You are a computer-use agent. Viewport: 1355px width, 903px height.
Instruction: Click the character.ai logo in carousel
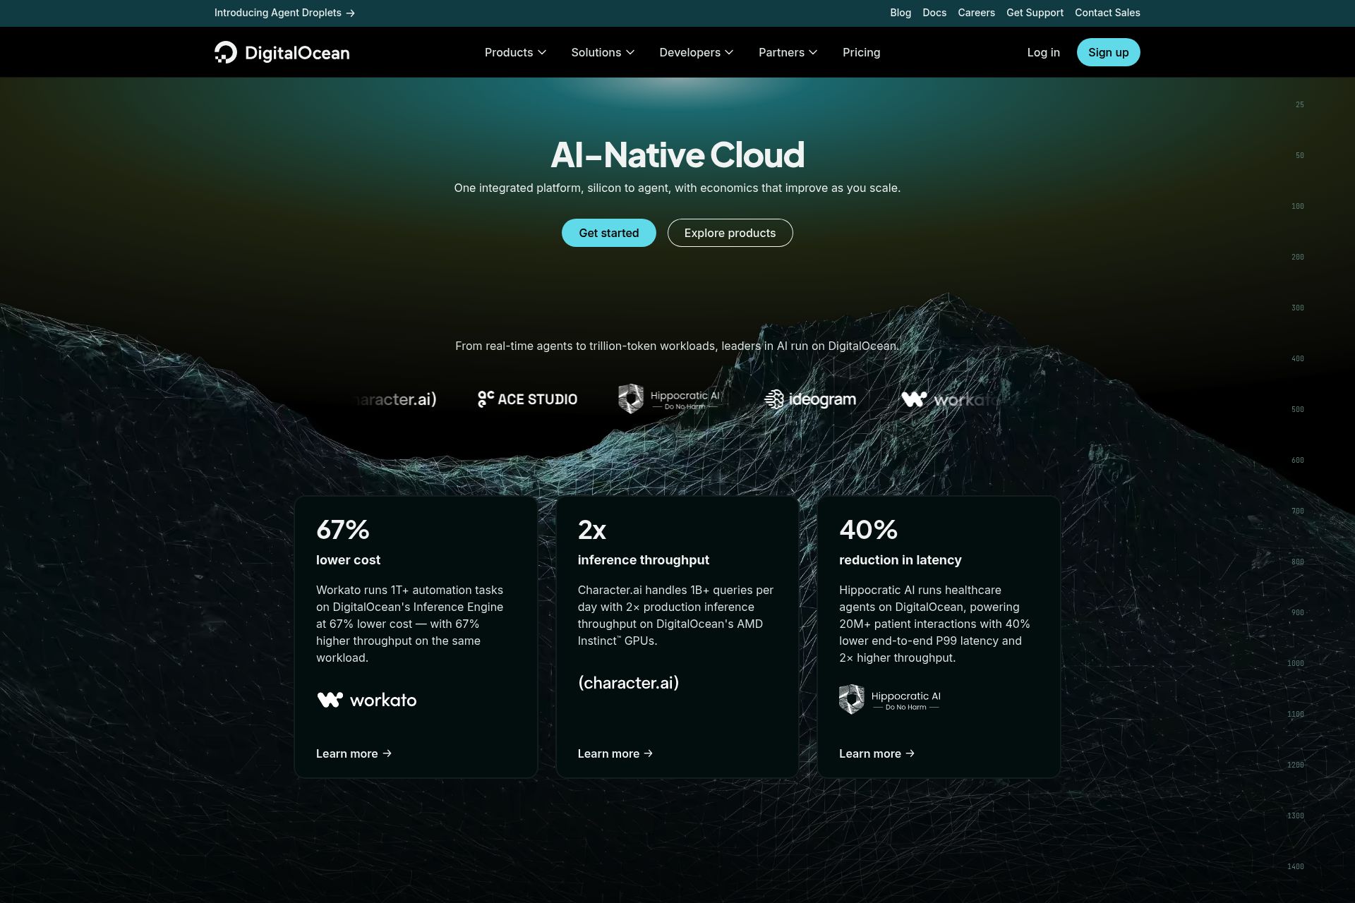tap(394, 399)
